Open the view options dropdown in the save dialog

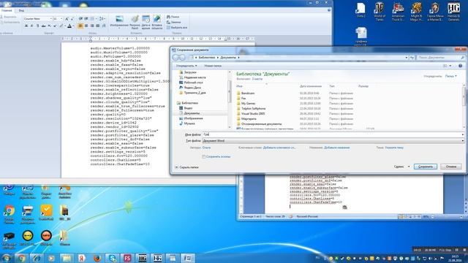(x=450, y=66)
